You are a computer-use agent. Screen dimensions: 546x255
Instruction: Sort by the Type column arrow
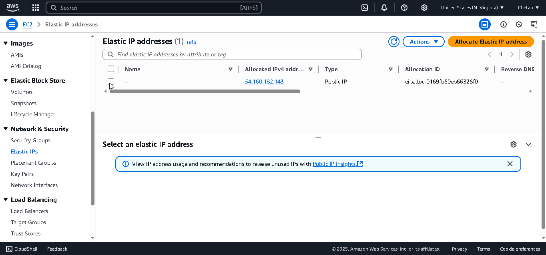[x=391, y=69]
